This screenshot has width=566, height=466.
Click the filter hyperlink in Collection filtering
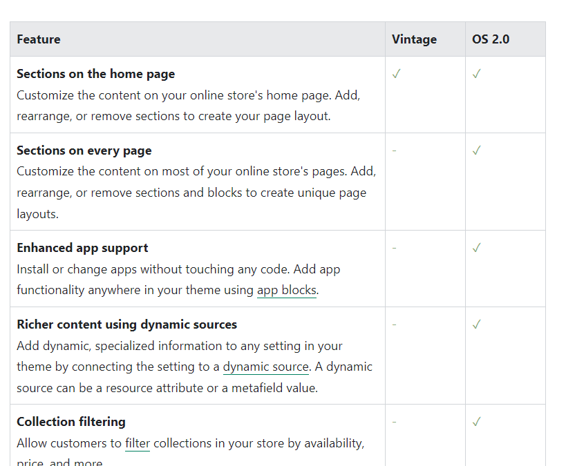[137, 443]
